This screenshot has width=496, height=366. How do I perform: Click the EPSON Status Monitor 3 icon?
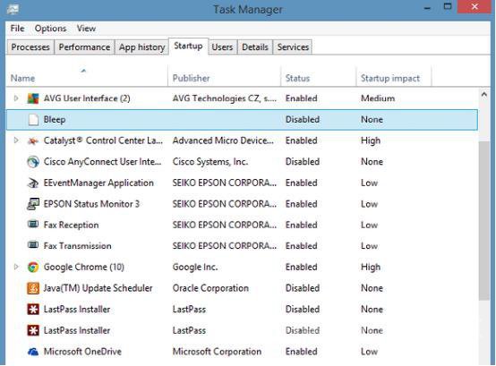point(33,204)
